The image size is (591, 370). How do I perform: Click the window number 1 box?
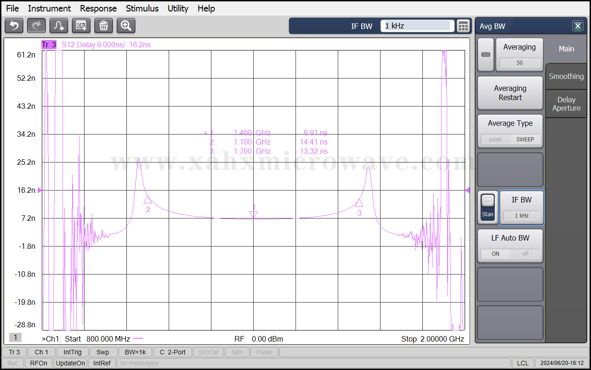(x=15, y=338)
